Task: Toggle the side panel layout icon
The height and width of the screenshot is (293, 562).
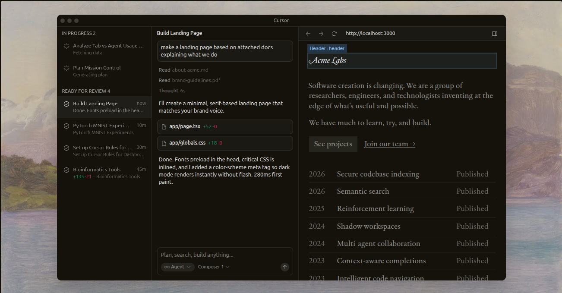Action: [495, 34]
